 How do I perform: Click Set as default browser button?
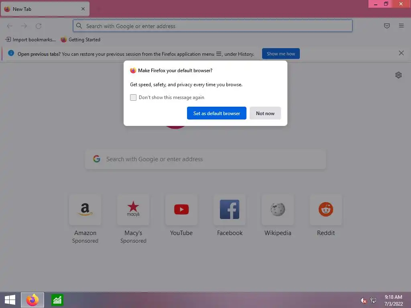[216, 113]
